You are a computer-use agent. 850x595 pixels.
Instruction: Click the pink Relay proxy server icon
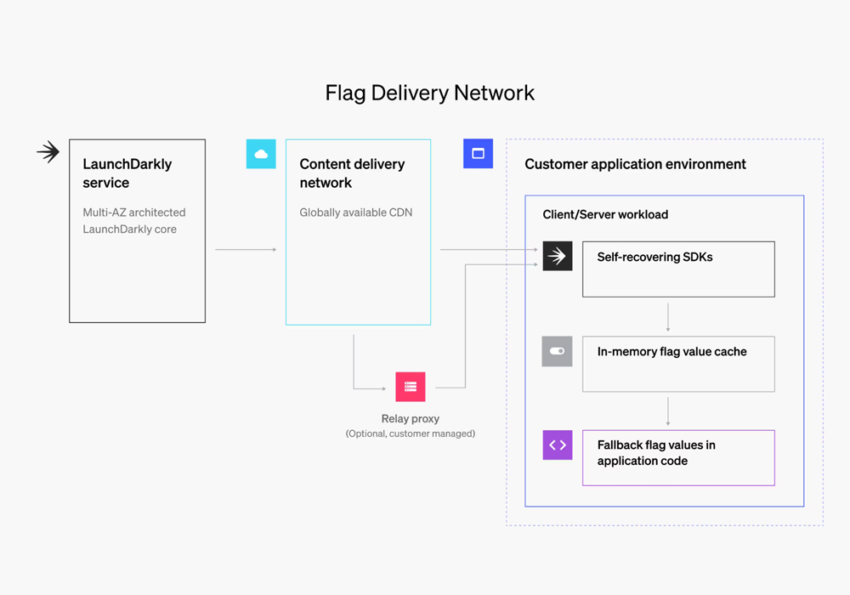pyautogui.click(x=411, y=387)
